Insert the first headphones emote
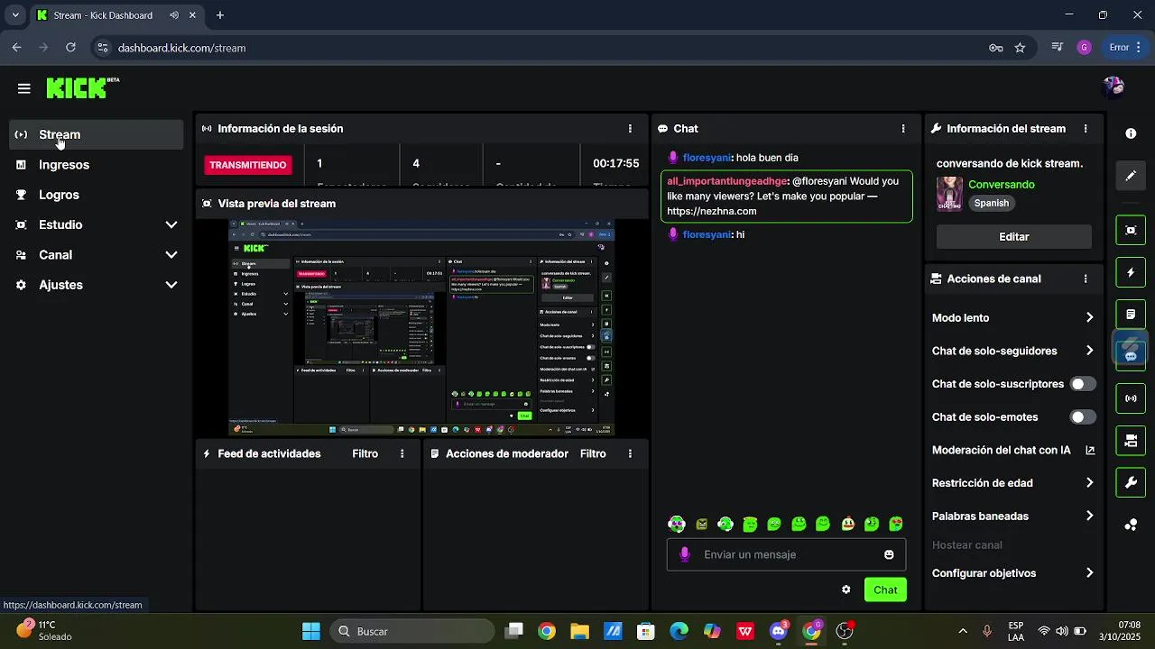This screenshot has width=1155, height=649. [x=677, y=524]
